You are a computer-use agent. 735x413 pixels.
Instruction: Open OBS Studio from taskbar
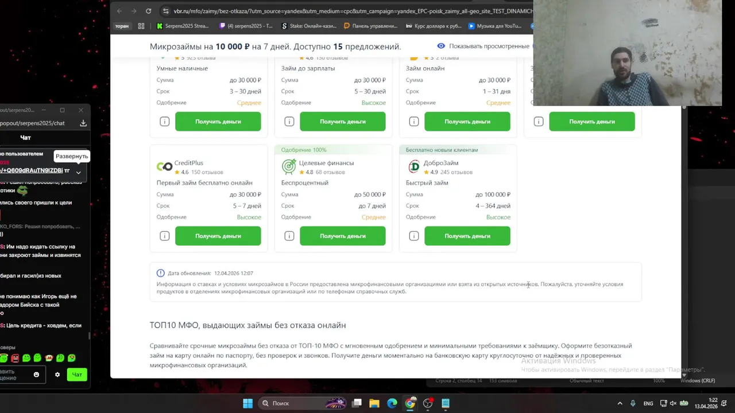(x=428, y=403)
